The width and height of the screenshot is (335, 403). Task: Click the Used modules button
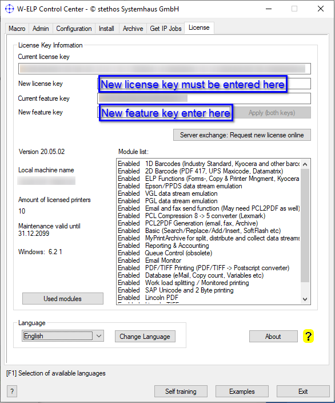click(63, 299)
